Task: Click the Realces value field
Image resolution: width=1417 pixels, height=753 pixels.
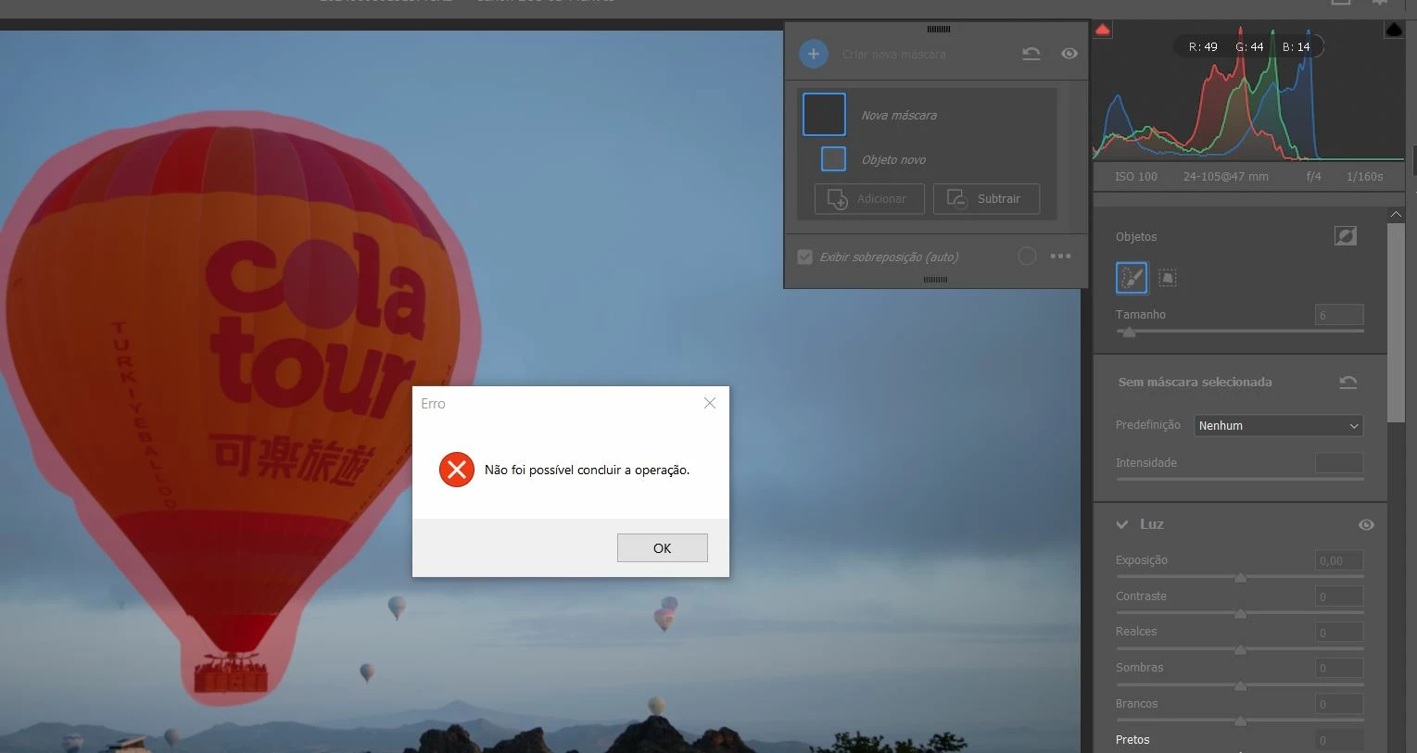Action: 1339,633
